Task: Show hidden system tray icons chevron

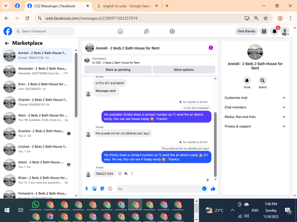Action: (232, 210)
